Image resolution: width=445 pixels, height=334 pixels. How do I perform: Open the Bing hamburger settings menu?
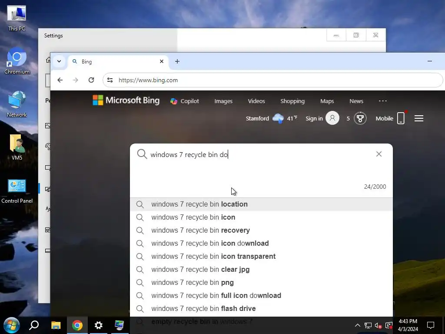coord(418,118)
